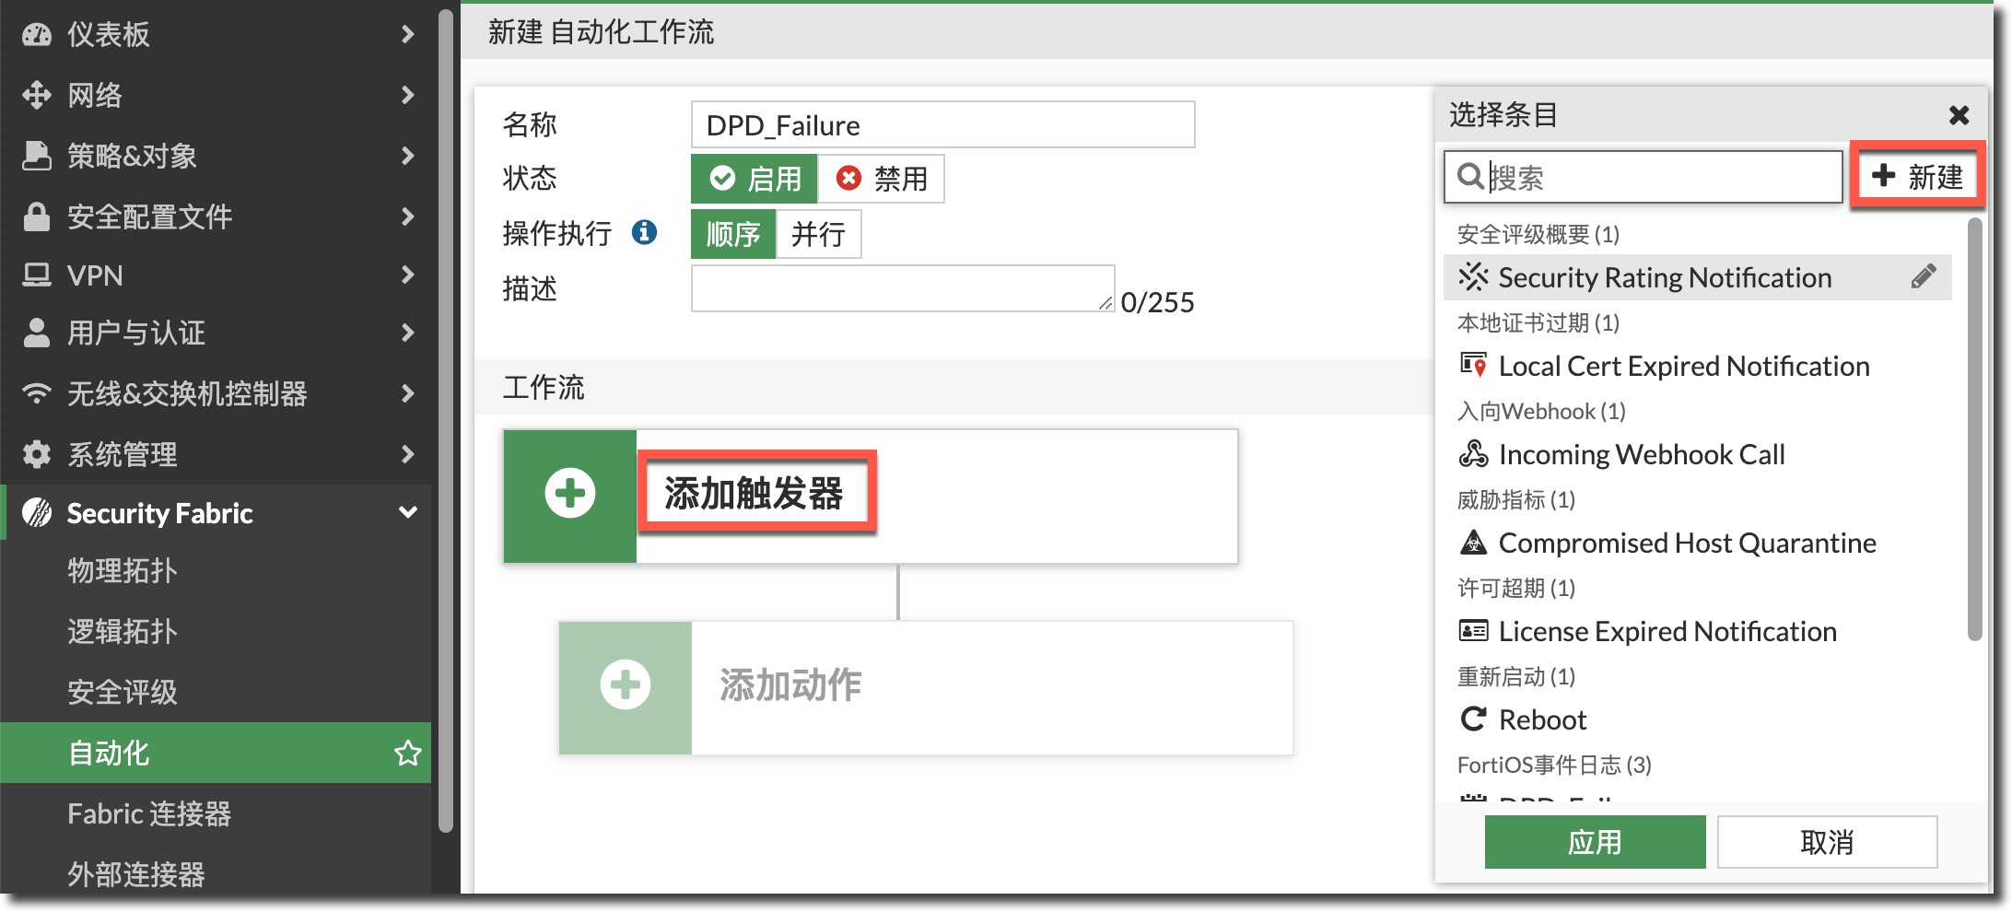This screenshot has width=2012, height=912.
Task: Expand the VPN sidebar menu
Action: tap(216, 275)
